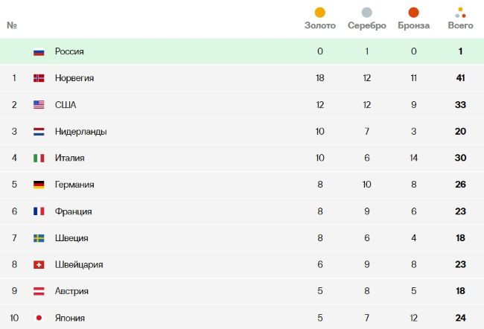Image resolution: width=484 pixels, height=329 pixels.
Task: Open the Франция country link
Action: pos(73,211)
